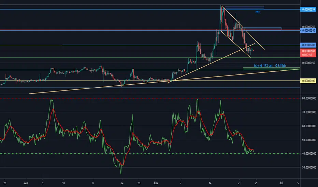This screenshot has height=187, width=318.
Task: Click the 60.00000000 indicator axis value
Action: (x=309, y=126)
